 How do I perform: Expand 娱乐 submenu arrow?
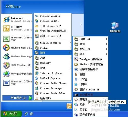(107, 54)
